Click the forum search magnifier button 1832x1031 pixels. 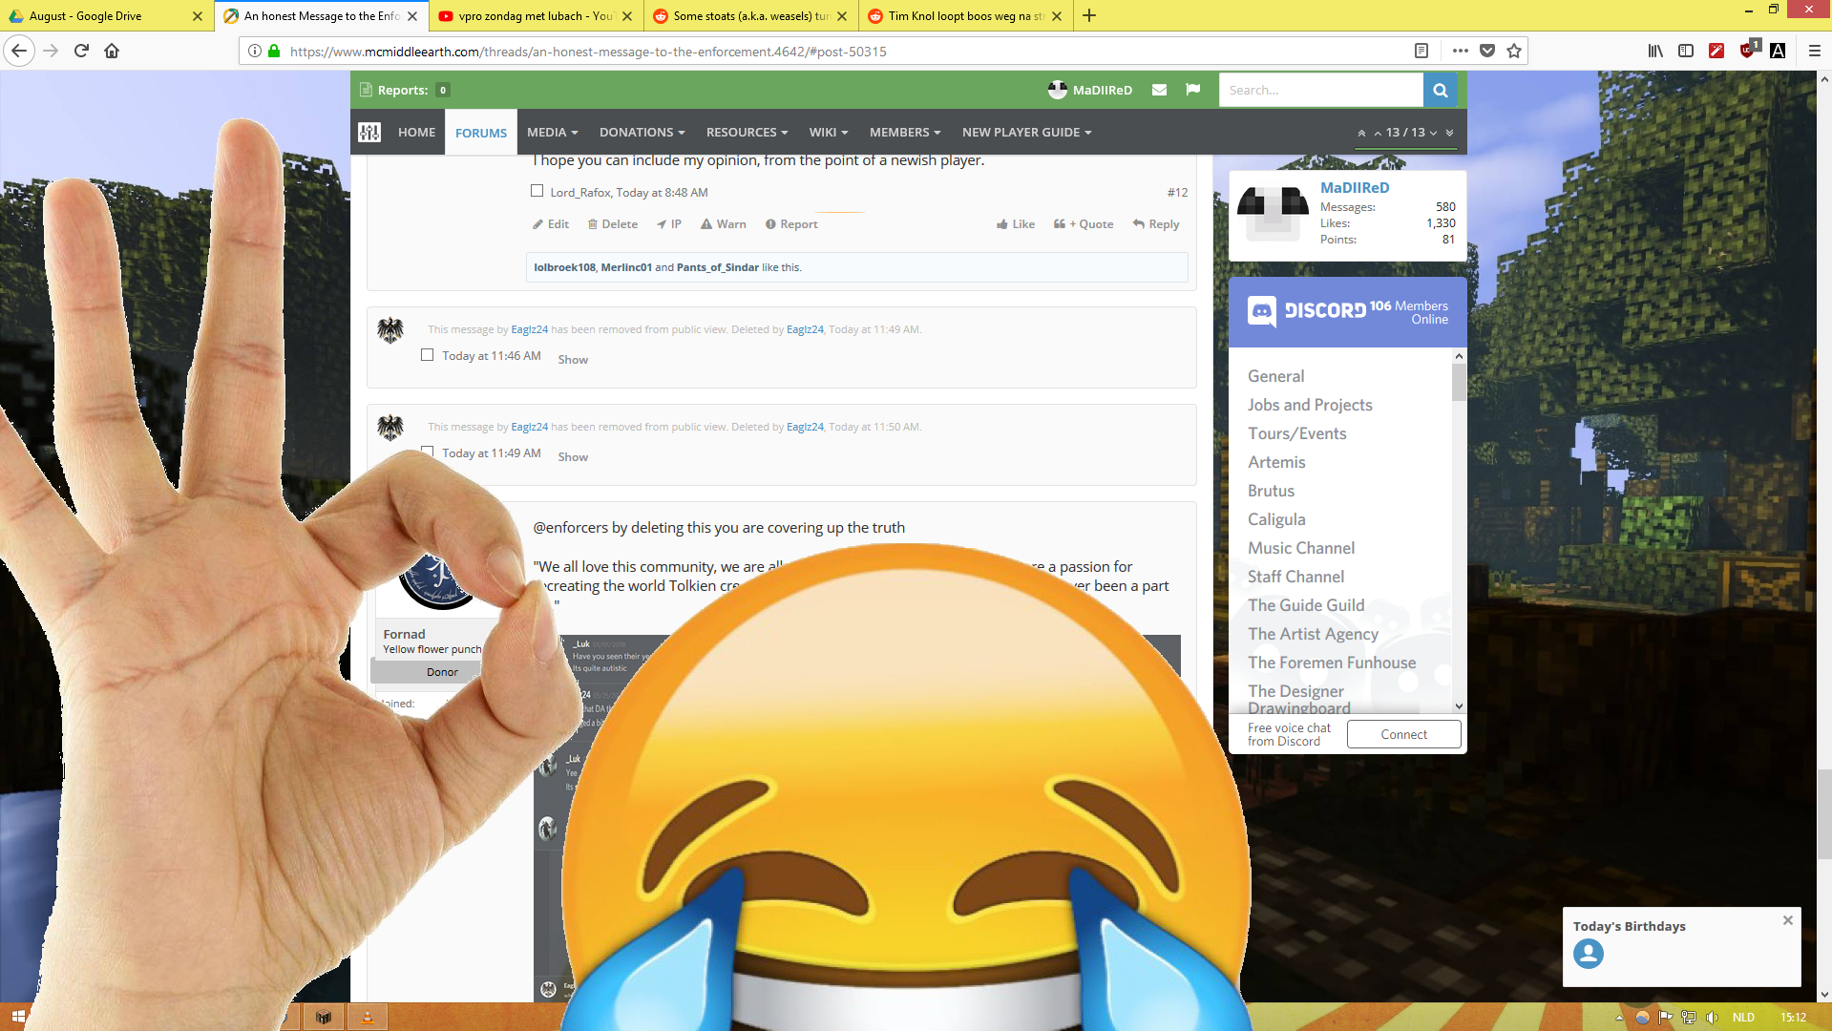(x=1440, y=91)
